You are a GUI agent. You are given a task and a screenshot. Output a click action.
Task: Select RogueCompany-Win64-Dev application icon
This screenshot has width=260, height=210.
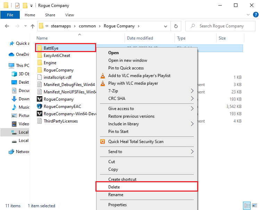[x=40, y=114]
